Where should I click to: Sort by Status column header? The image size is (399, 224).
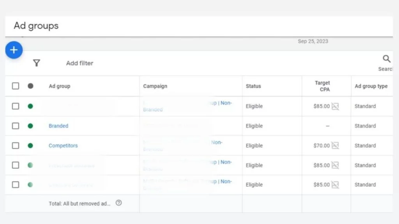tap(253, 86)
